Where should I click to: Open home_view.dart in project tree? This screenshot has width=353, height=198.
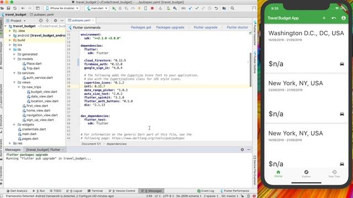click(36, 111)
